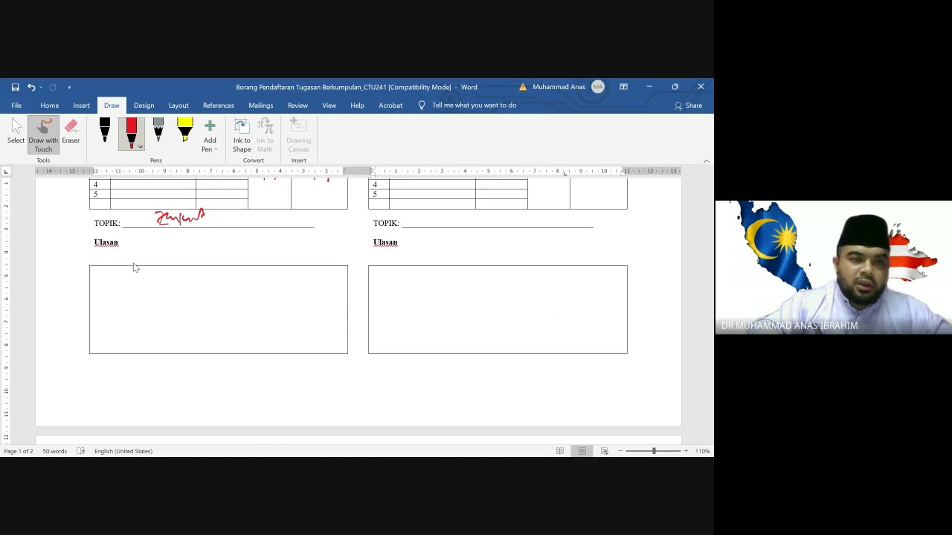Switch to the Mailings tab
This screenshot has height=535, width=952.
[260, 106]
